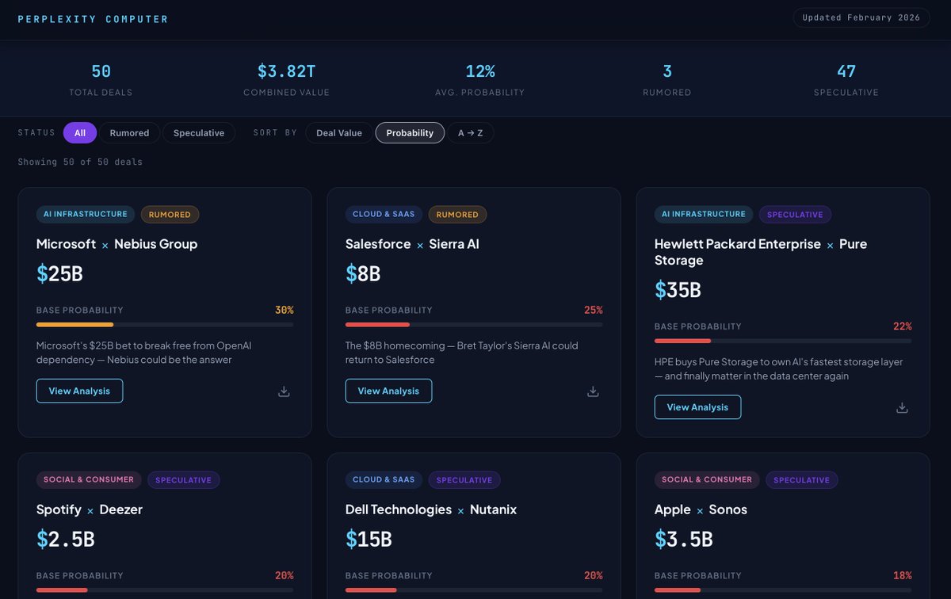The image size is (951, 599).
Task: Click the $8B deal value
Action: click(x=363, y=274)
